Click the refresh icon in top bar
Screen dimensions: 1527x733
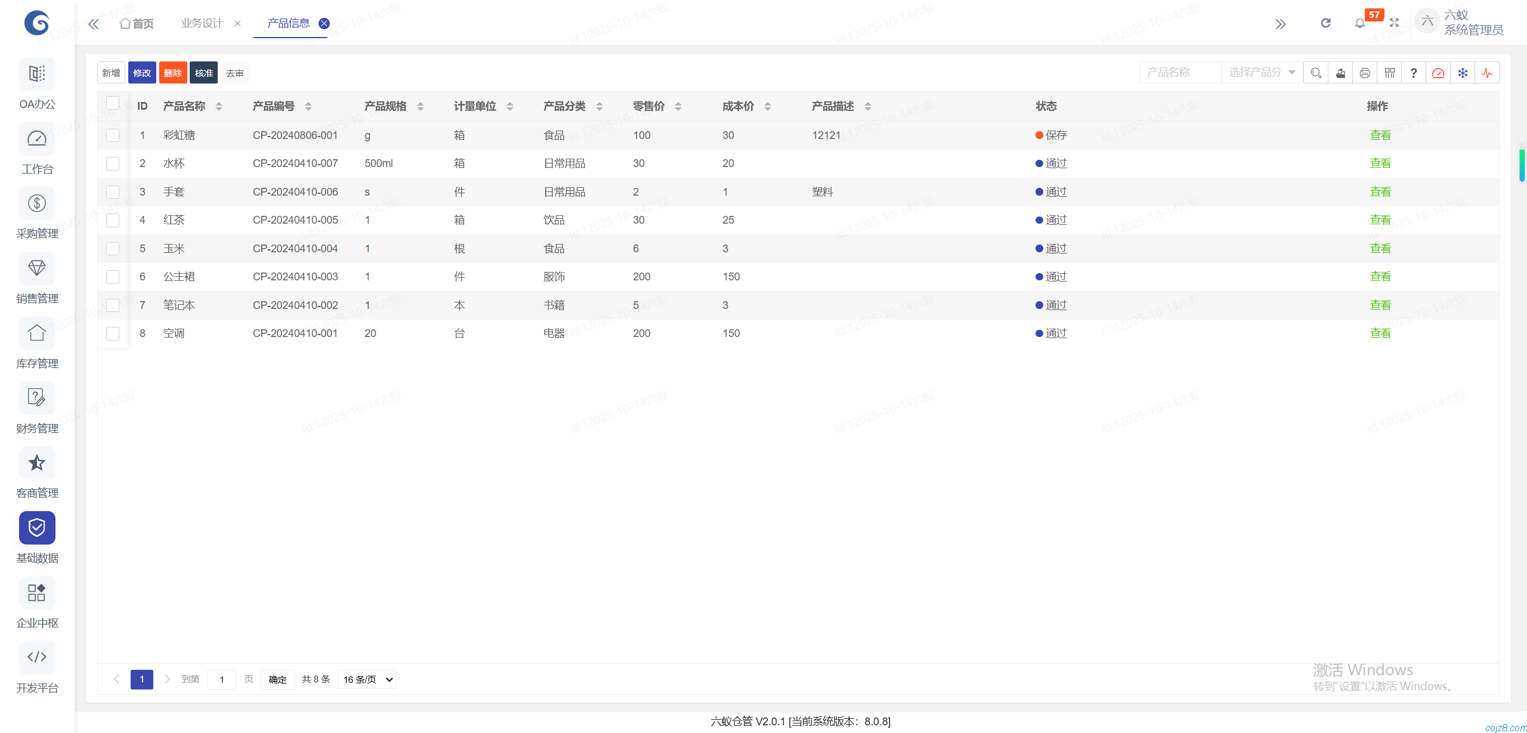[1325, 23]
